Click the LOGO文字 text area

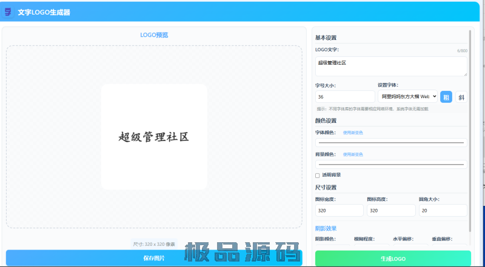pyautogui.click(x=391, y=66)
